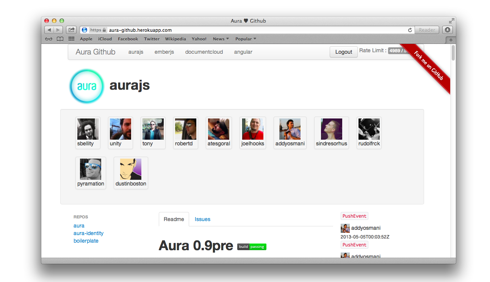Click the first PushEvent label
The width and height of the screenshot is (490, 282).
tap(354, 216)
